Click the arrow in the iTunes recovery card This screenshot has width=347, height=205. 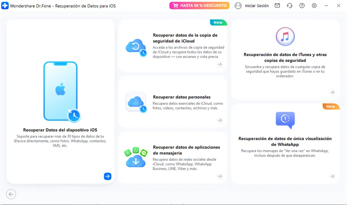(x=332, y=92)
